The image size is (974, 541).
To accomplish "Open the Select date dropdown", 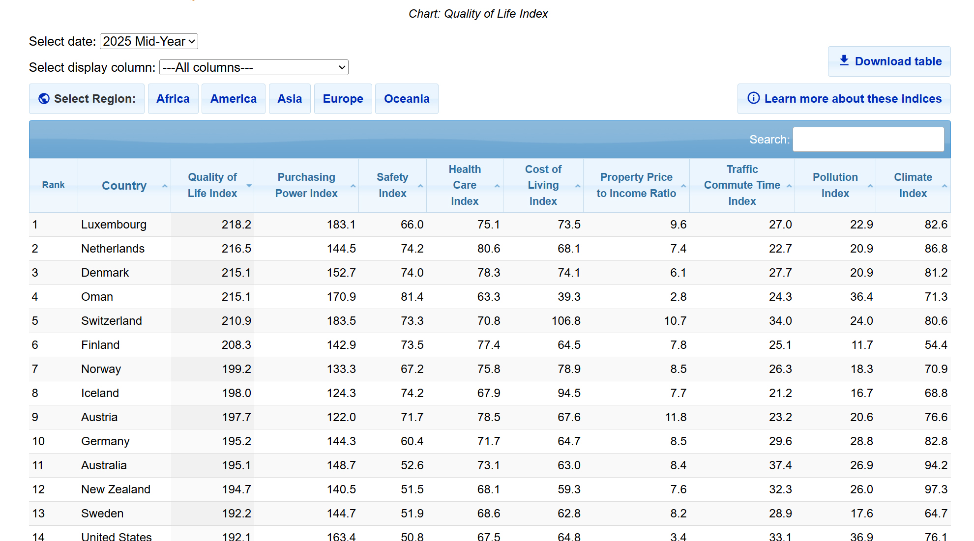I will point(148,41).
